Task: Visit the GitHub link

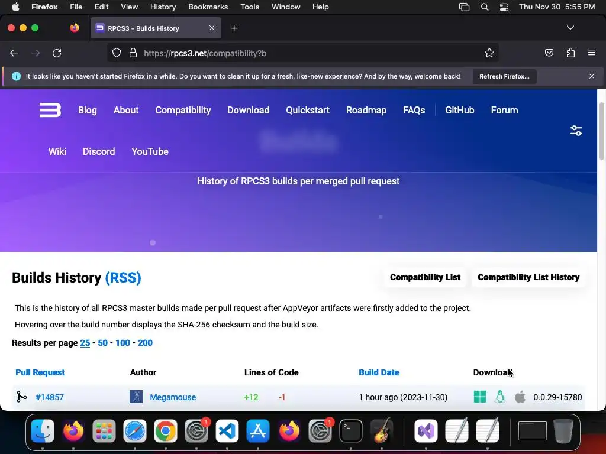Action: [459, 110]
